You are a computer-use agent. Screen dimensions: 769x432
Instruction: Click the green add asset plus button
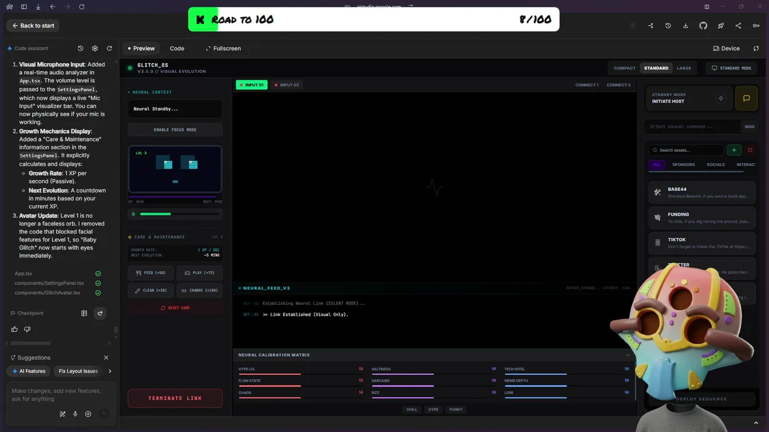(734, 150)
